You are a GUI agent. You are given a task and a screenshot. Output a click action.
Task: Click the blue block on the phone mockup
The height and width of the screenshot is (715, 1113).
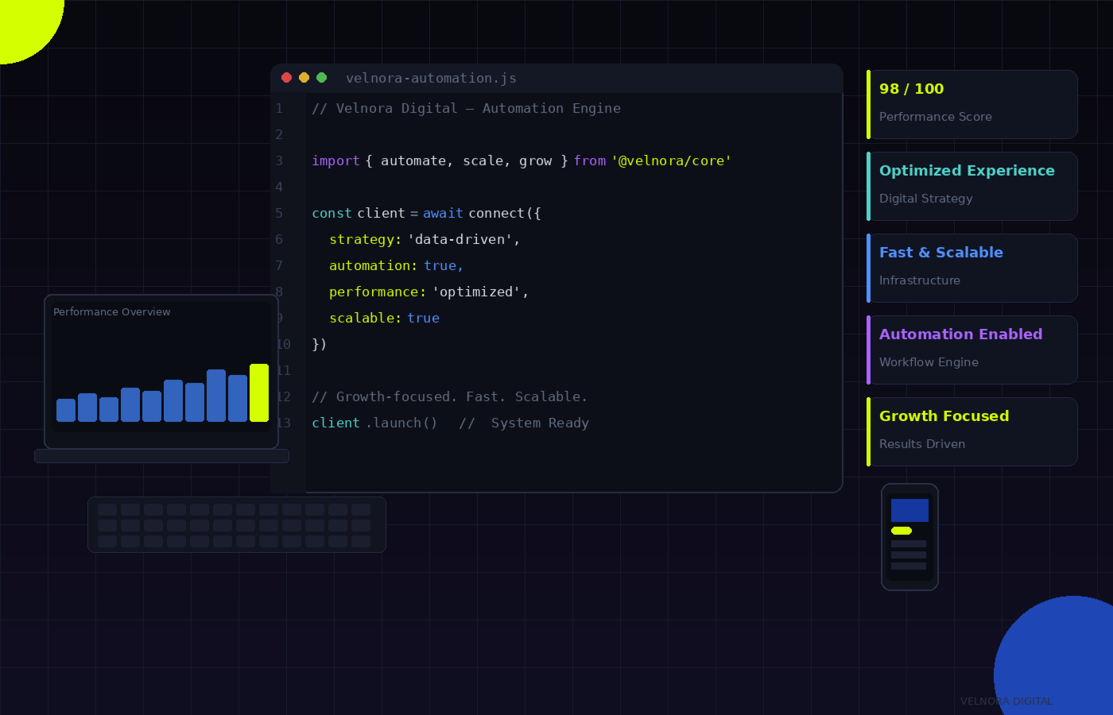tap(909, 510)
